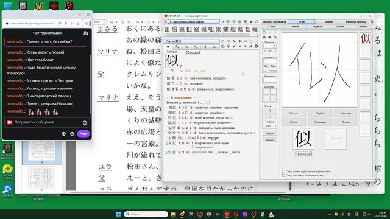390x219 pixels.
Task: Open the emoji picker in chat input
Action: 85,122
